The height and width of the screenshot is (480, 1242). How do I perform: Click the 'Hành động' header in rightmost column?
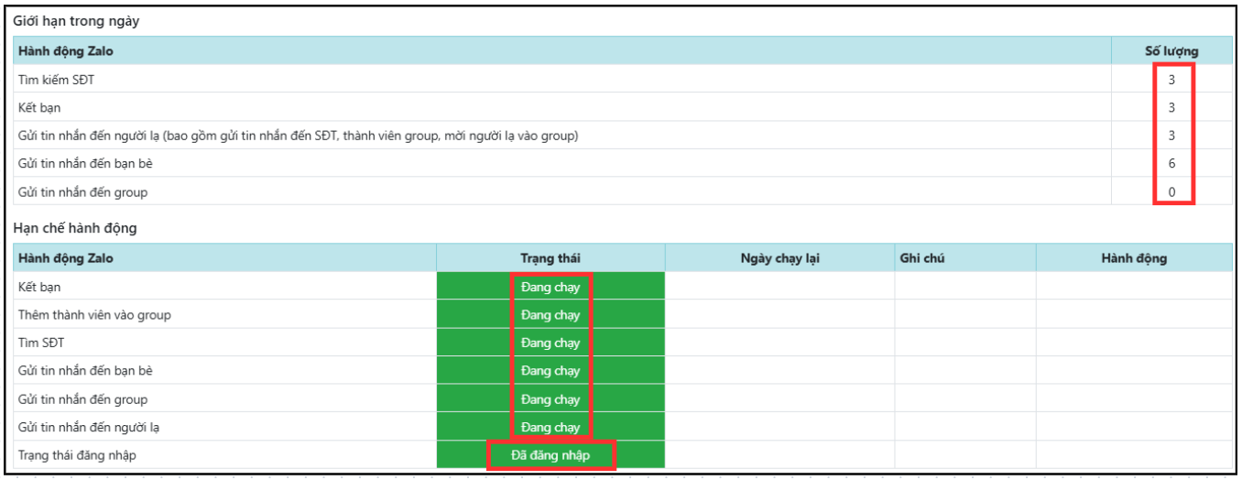pos(1133,258)
